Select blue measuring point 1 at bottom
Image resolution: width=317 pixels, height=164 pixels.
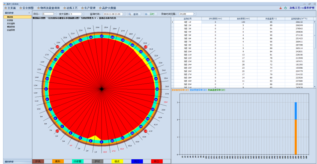click(102, 142)
